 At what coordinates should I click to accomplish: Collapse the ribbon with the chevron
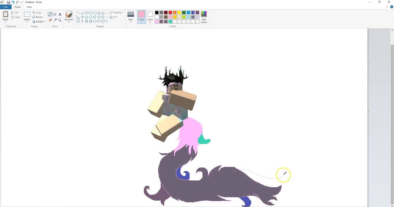click(x=387, y=7)
